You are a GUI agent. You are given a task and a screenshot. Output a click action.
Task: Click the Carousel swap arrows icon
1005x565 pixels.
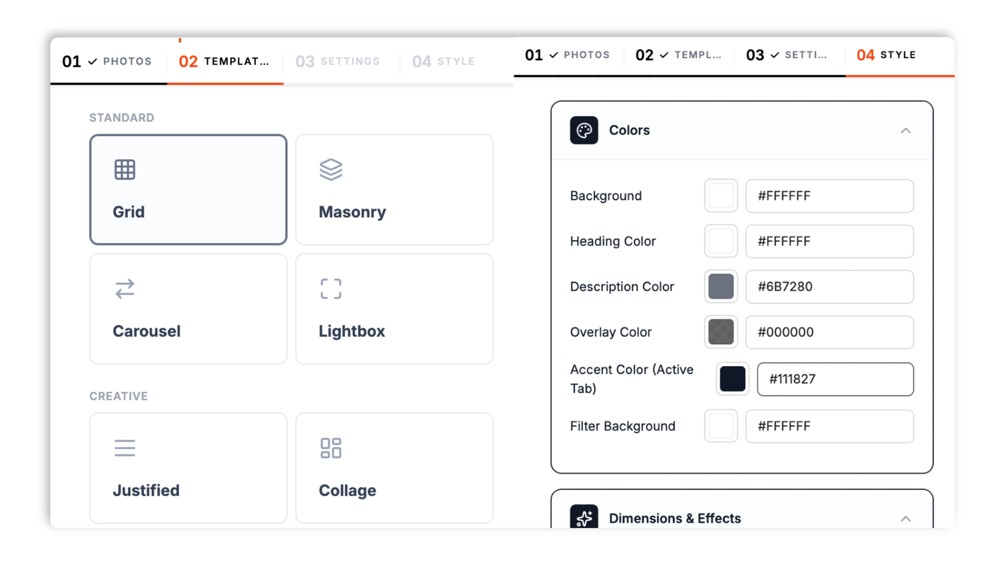(125, 289)
